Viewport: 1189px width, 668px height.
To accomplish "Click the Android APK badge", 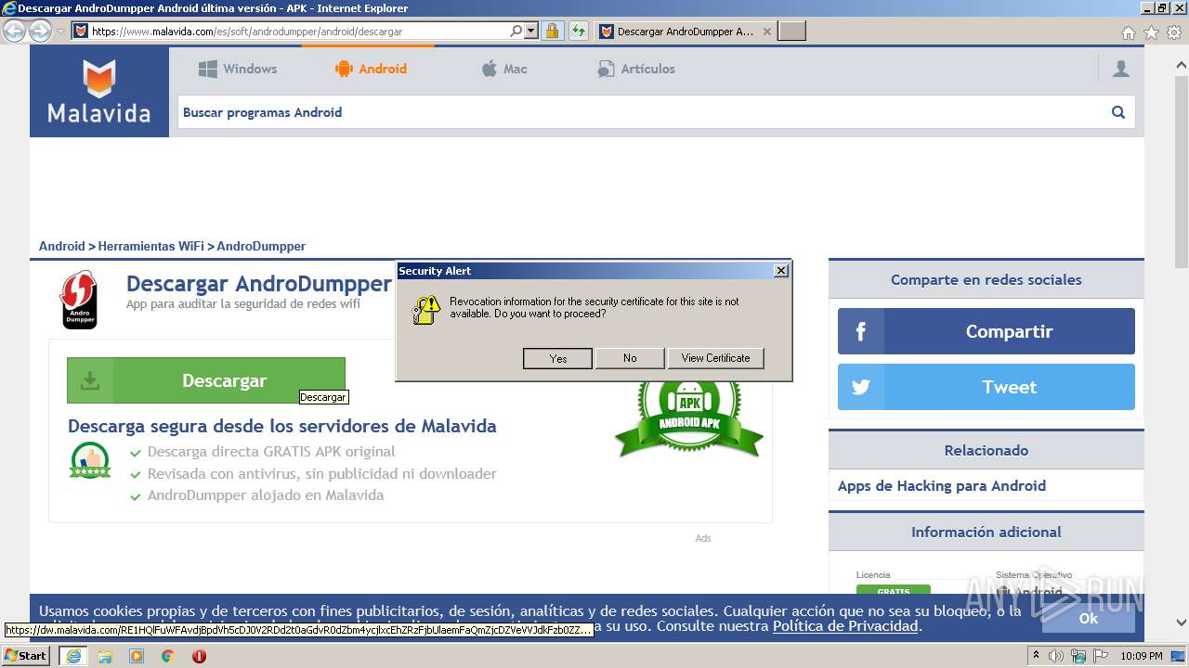I will (x=689, y=417).
